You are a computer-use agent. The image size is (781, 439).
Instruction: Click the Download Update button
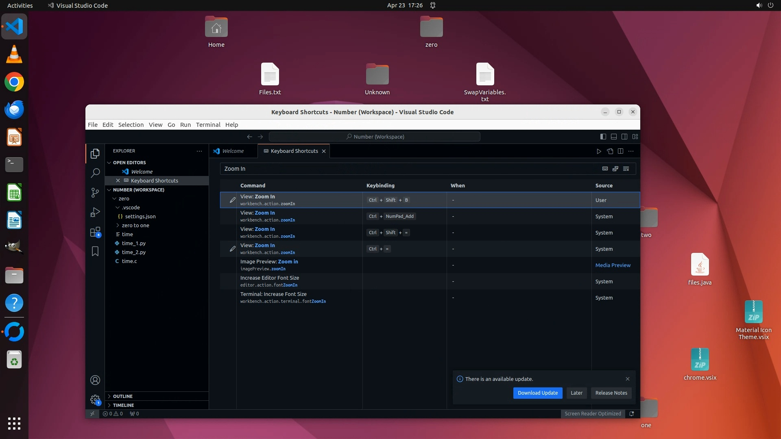(537, 393)
